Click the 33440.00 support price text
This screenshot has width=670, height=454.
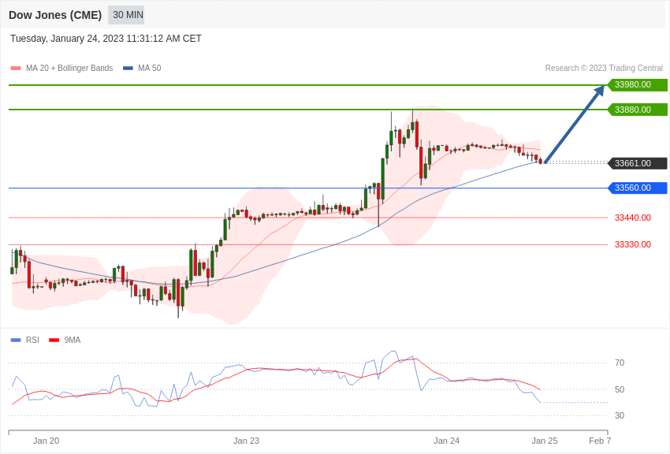tap(633, 218)
